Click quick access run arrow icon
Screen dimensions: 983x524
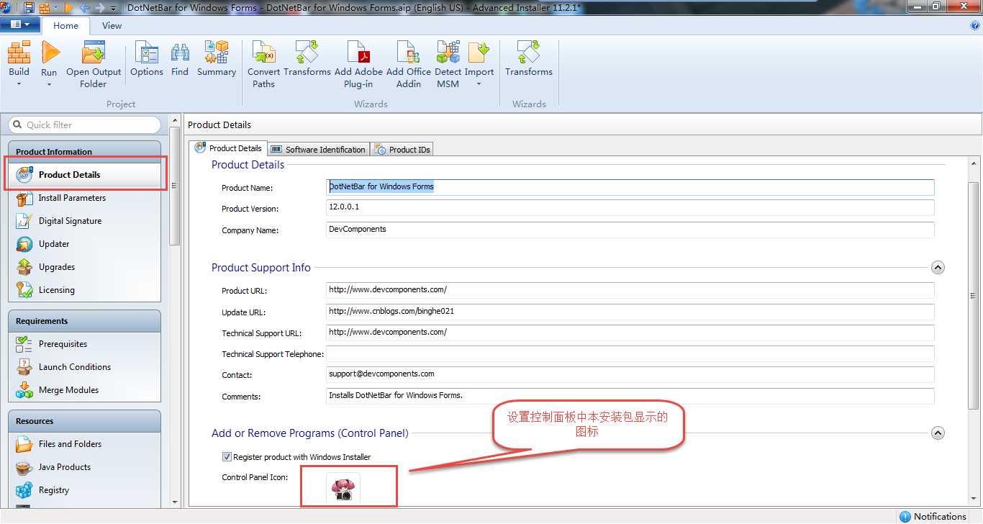(x=69, y=8)
